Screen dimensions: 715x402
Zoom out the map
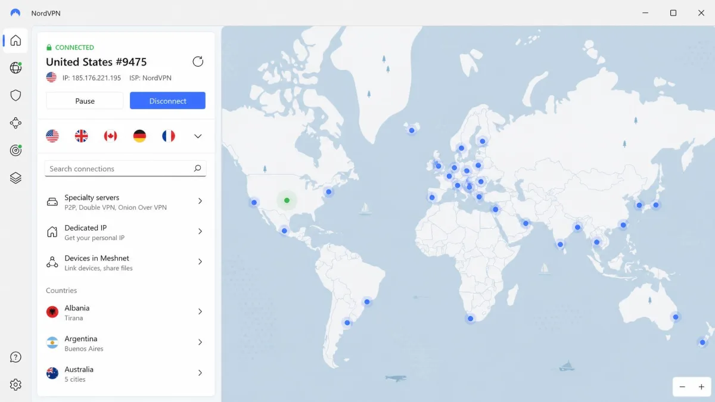click(682, 387)
